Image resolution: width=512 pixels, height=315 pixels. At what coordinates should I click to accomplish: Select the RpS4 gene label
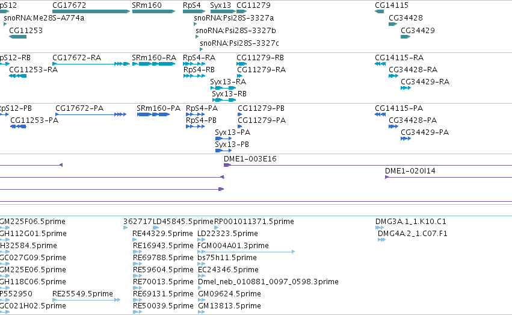click(x=192, y=5)
